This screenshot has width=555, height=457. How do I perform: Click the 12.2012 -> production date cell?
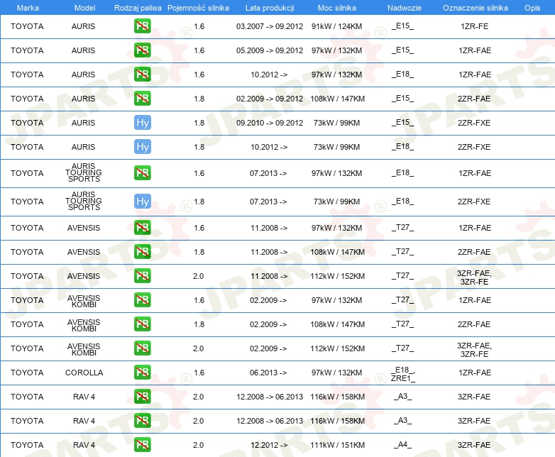click(269, 445)
